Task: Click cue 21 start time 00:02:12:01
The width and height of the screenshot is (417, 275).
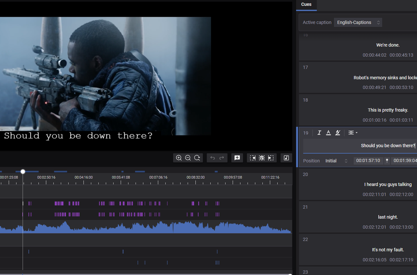Action: point(374,227)
